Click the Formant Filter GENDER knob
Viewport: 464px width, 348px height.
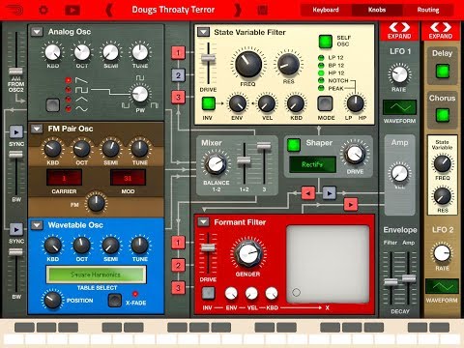coord(247,253)
